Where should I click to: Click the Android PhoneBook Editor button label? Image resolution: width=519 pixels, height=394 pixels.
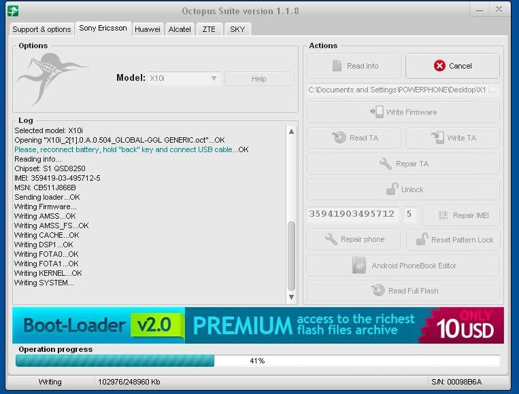pos(414,266)
